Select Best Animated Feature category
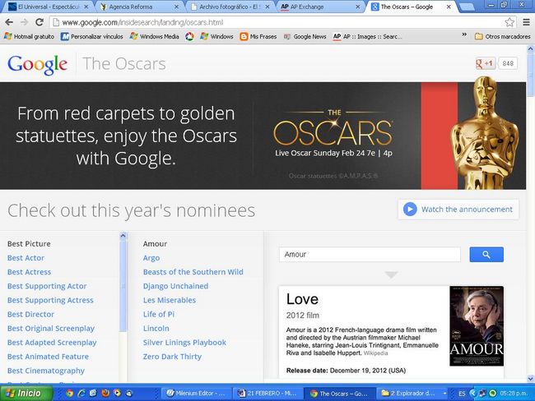The height and width of the screenshot is (401, 535). pyautogui.click(x=48, y=357)
